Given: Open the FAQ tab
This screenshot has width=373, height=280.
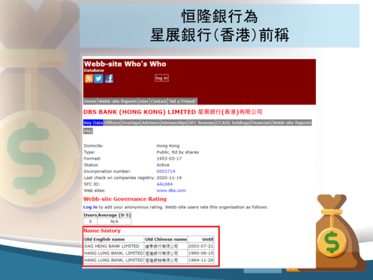Looking at the screenshot, I should (88, 131).
